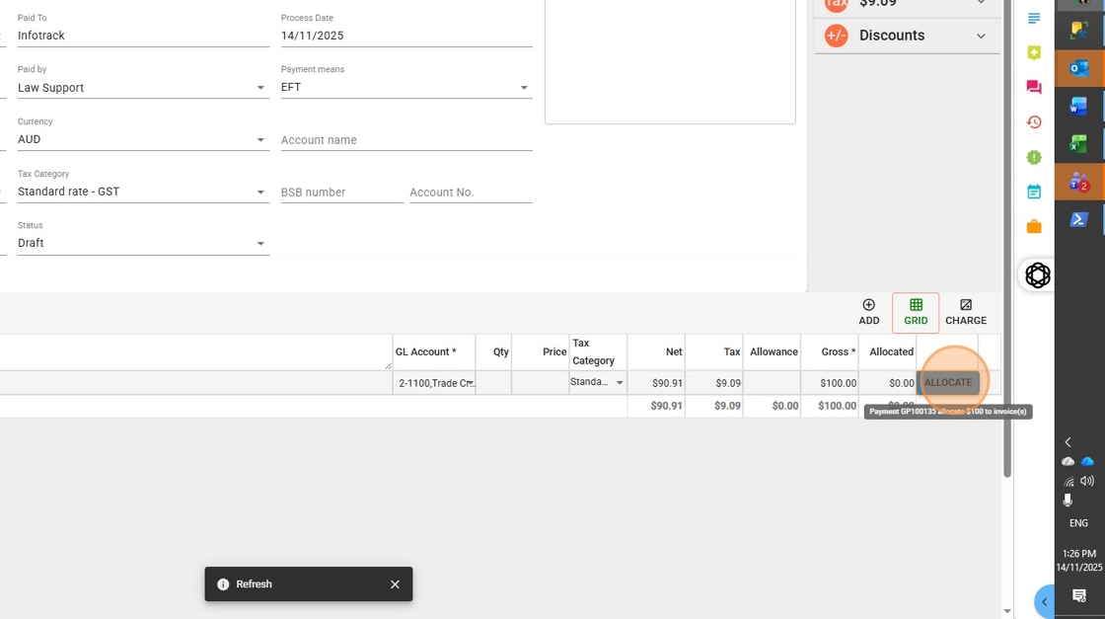Open the Status dropdown showing Draft

259,243
